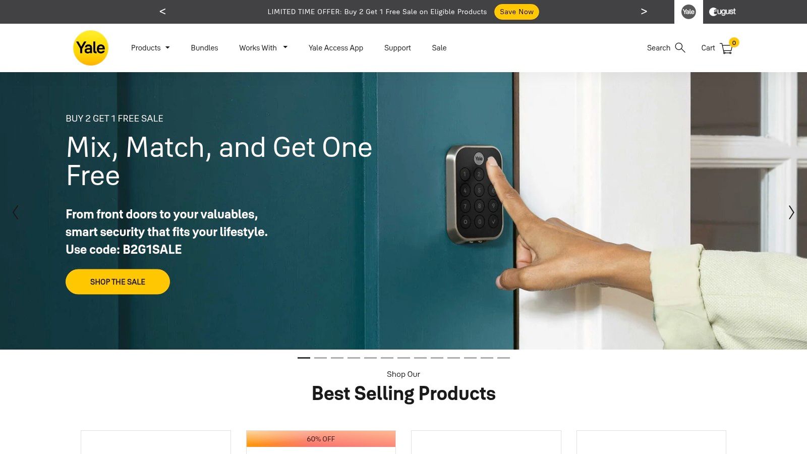Open the Sale navigation link
The height and width of the screenshot is (454, 807).
(x=439, y=48)
